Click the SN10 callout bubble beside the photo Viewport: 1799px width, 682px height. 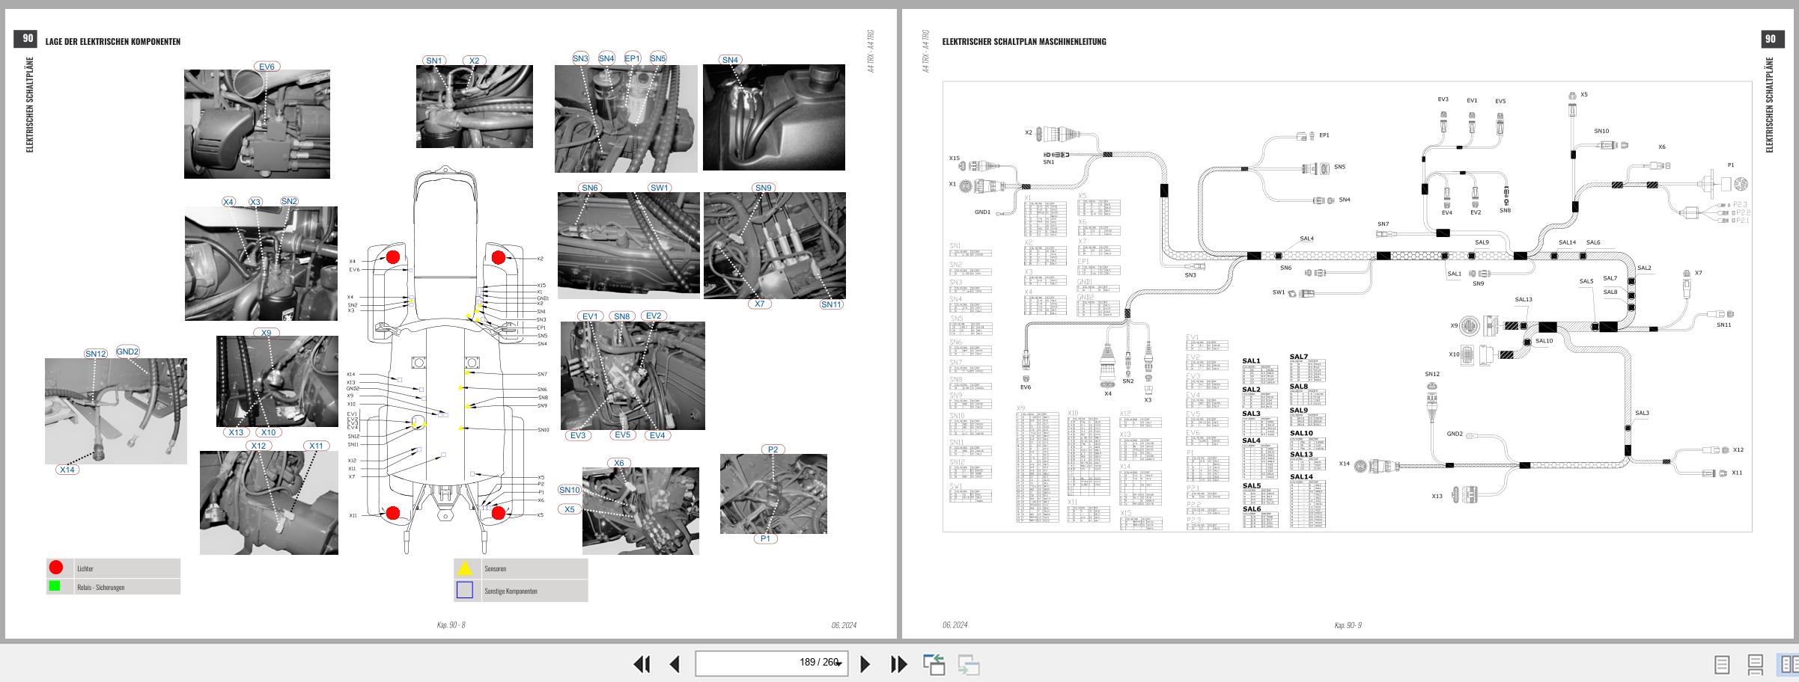[x=569, y=490]
